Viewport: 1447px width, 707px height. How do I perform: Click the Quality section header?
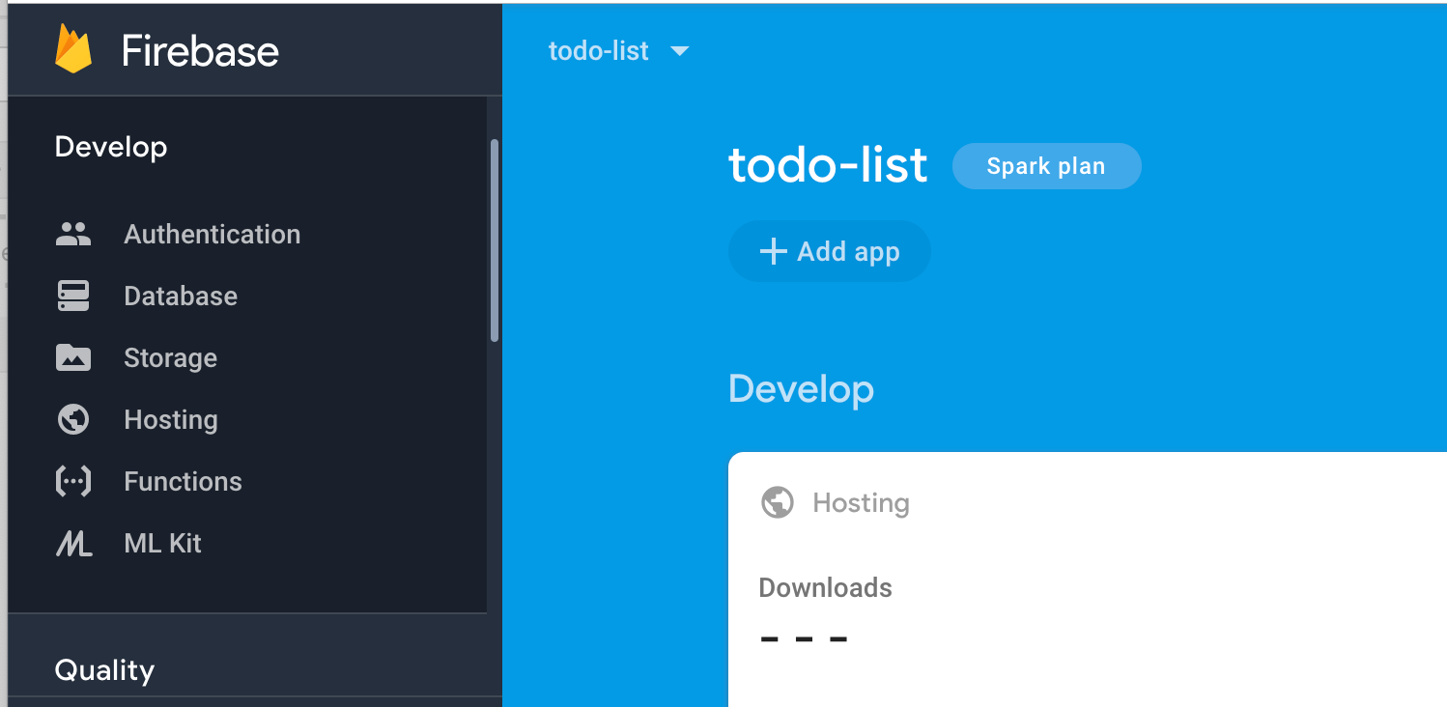pyautogui.click(x=104, y=669)
